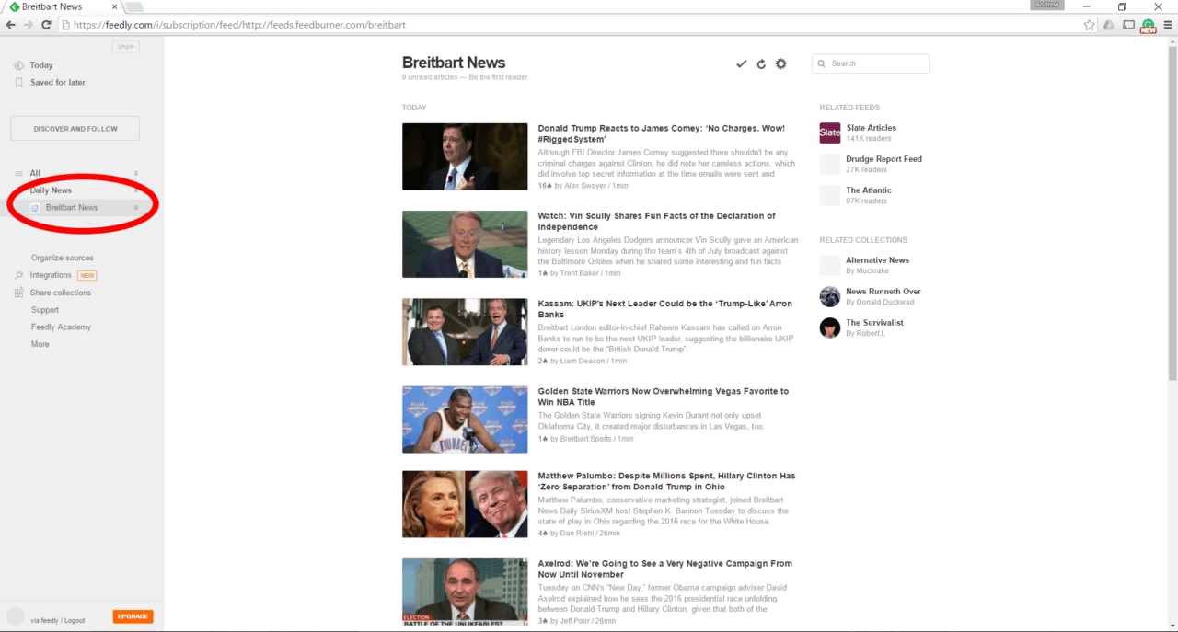Bookmark this page with star icon
Screen dimensions: 1178x632
coord(1090,25)
